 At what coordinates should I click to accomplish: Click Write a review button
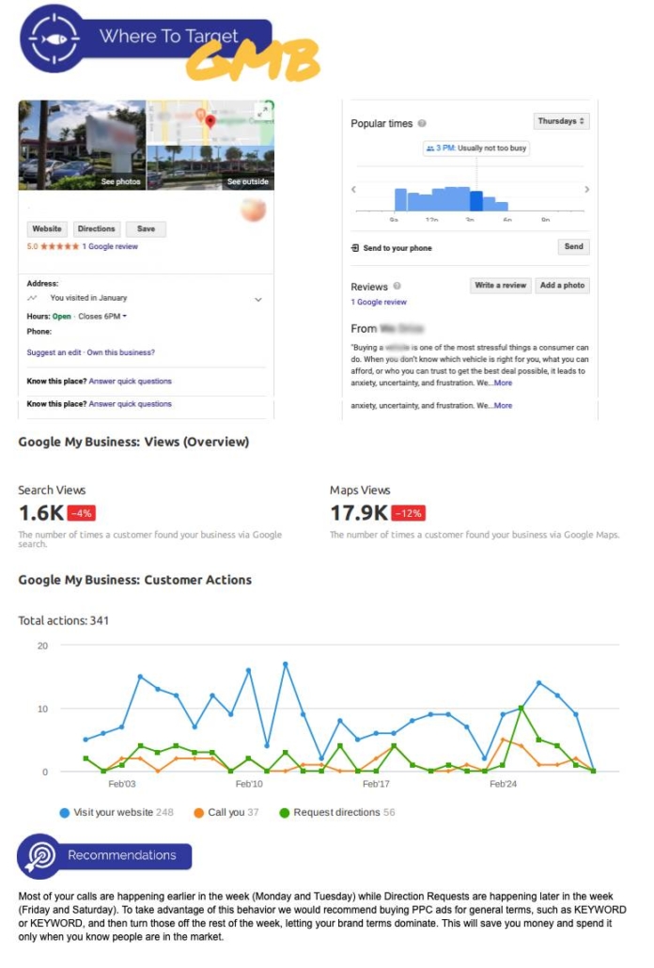(x=501, y=285)
